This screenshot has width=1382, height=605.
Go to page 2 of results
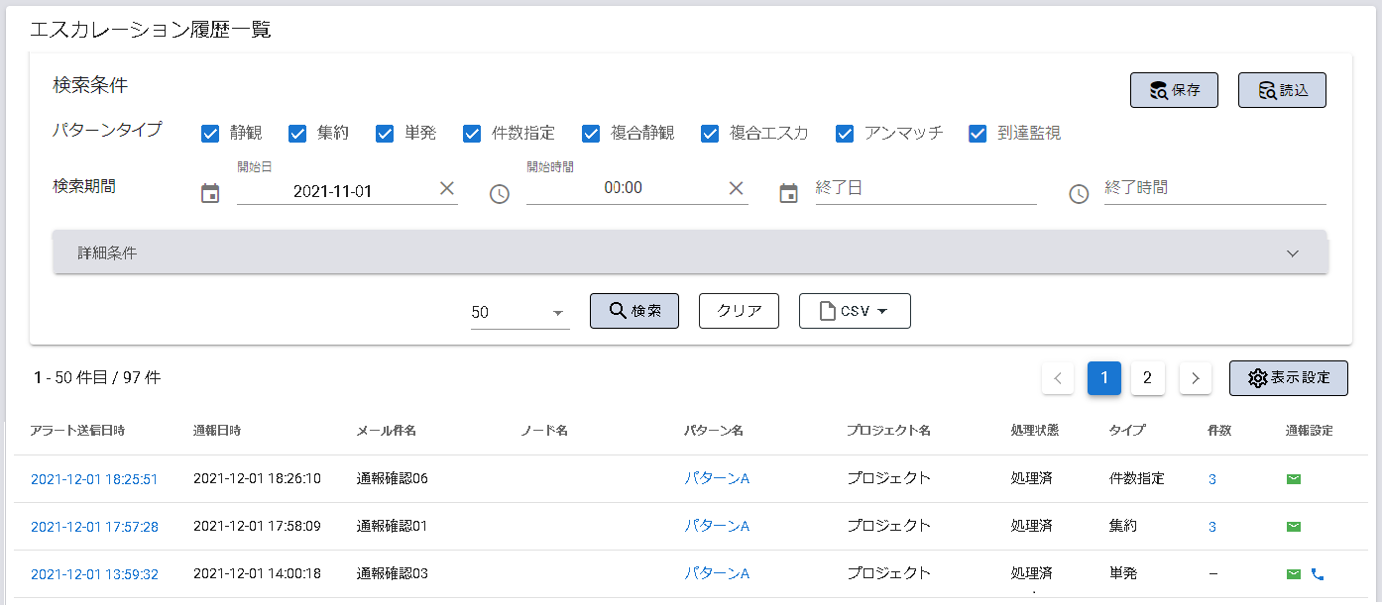tap(1147, 378)
